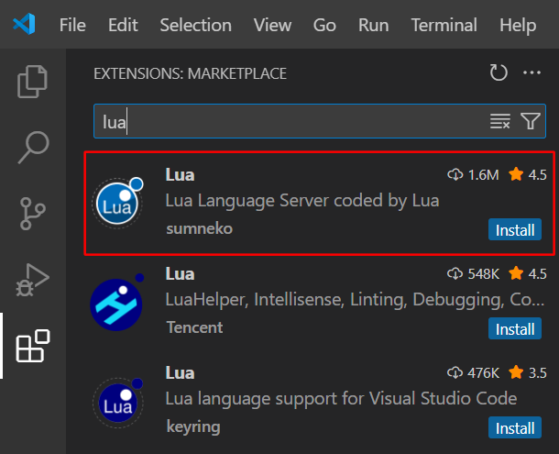Click the Tencent extension's 4.5 rating
Screen dimensions: 559x454
[x=528, y=273]
